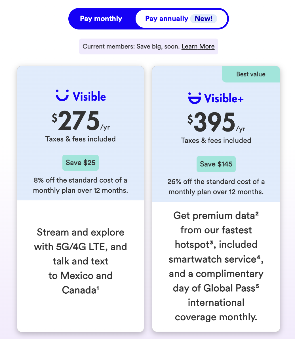
Task: Click the Visible plan name wordmark
Action: point(89,97)
